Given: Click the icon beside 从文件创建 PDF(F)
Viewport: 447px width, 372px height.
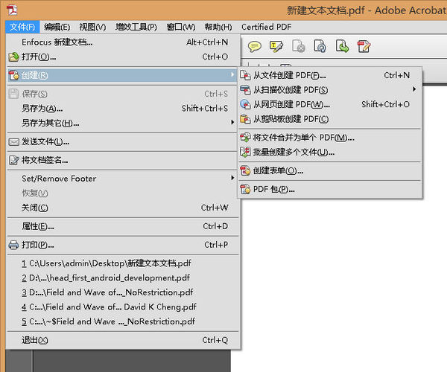Looking at the screenshot, I should pyautogui.click(x=245, y=75).
